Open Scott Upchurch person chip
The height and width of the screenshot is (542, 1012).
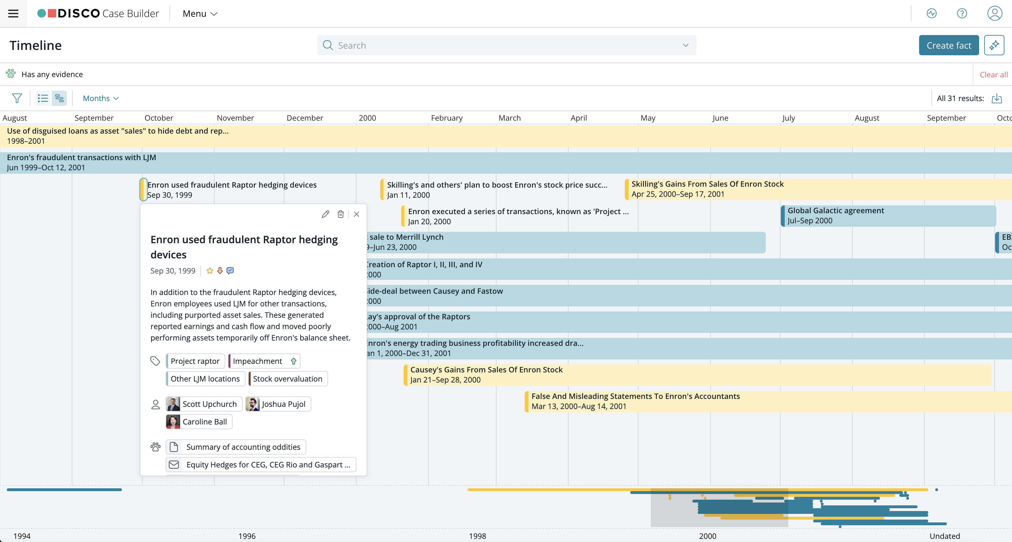coord(204,404)
